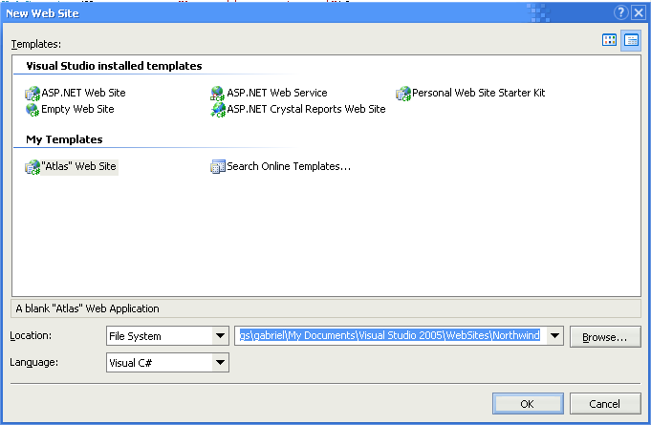
Task: Select the "Atlas" Web Site label
Action: pos(79,167)
